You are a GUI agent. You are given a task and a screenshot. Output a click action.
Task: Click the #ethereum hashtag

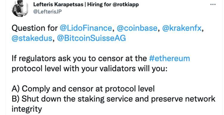pos(169,59)
